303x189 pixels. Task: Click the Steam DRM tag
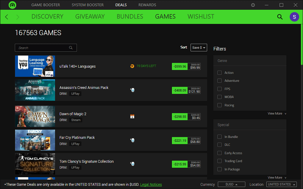(x=76, y=120)
